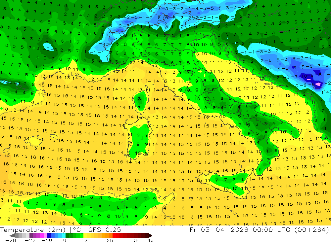Click the dark green segment just after 0

[x=67, y=235]
